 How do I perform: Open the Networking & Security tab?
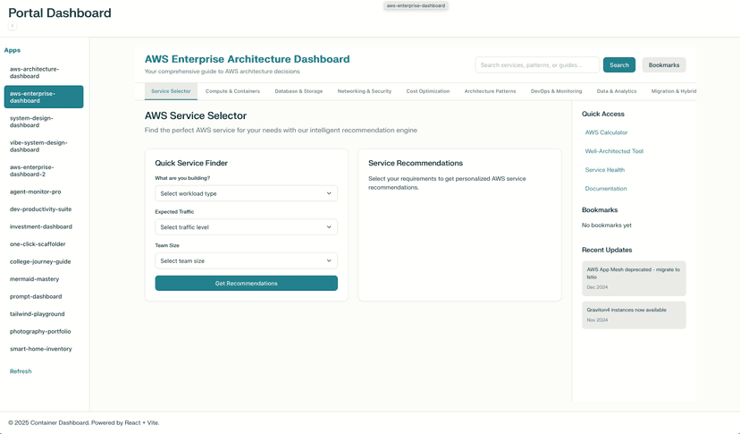click(x=365, y=91)
